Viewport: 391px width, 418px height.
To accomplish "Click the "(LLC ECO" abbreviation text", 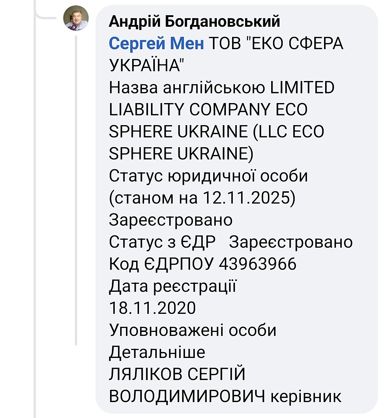I will pyautogui.click(x=288, y=132).
